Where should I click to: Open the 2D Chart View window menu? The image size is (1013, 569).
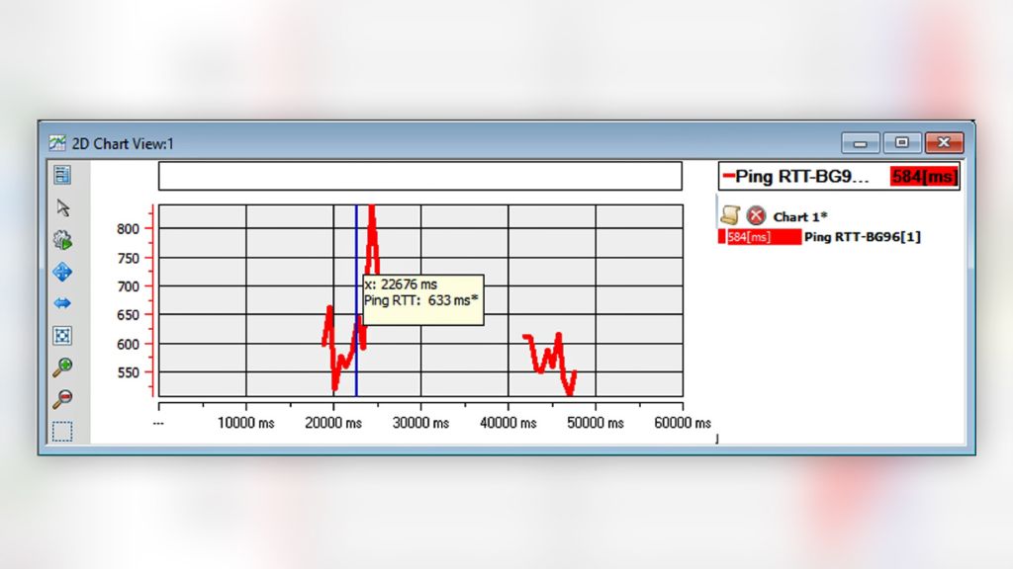pyautogui.click(x=54, y=142)
